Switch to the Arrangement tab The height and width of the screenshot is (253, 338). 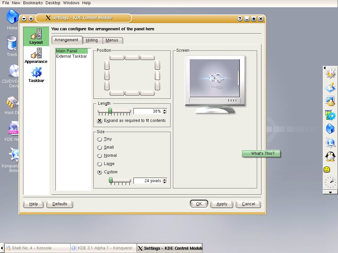[x=66, y=40]
